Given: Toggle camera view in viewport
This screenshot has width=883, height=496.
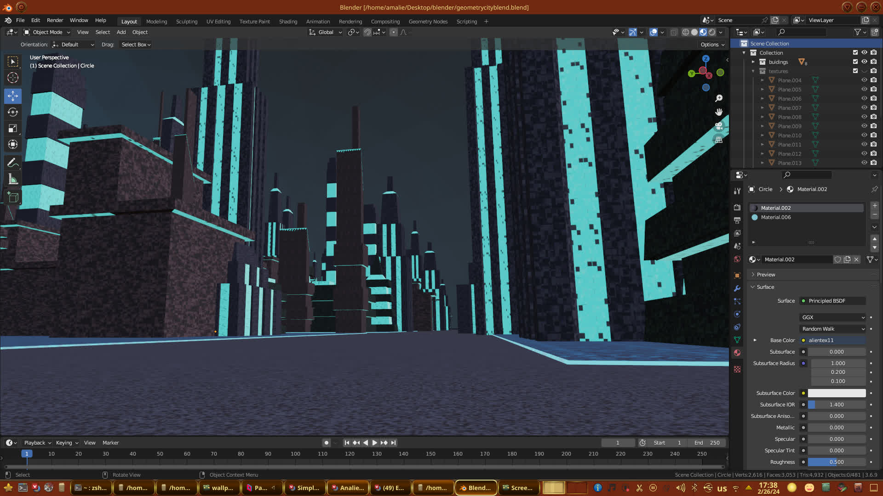Looking at the screenshot, I should (x=719, y=126).
